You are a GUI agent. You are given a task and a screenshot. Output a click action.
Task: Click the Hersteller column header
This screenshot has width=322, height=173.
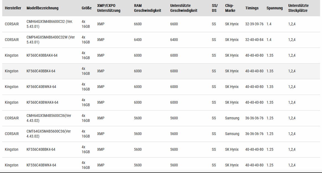pyautogui.click(x=13, y=8)
